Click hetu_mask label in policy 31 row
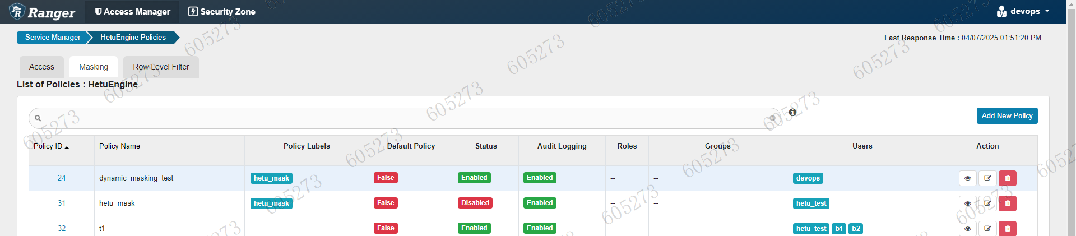The image size is (1076, 236). pyautogui.click(x=271, y=203)
